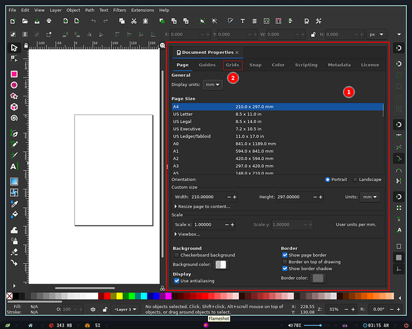Open the File menu
Viewport: 412px width, 329px height.
(x=13, y=11)
